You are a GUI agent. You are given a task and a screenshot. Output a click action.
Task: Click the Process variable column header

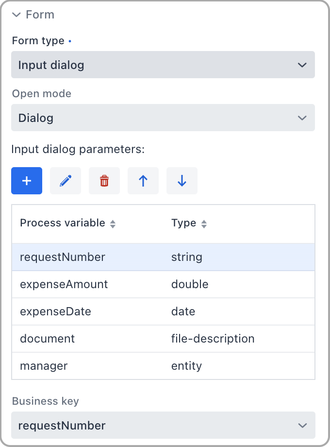tap(63, 223)
